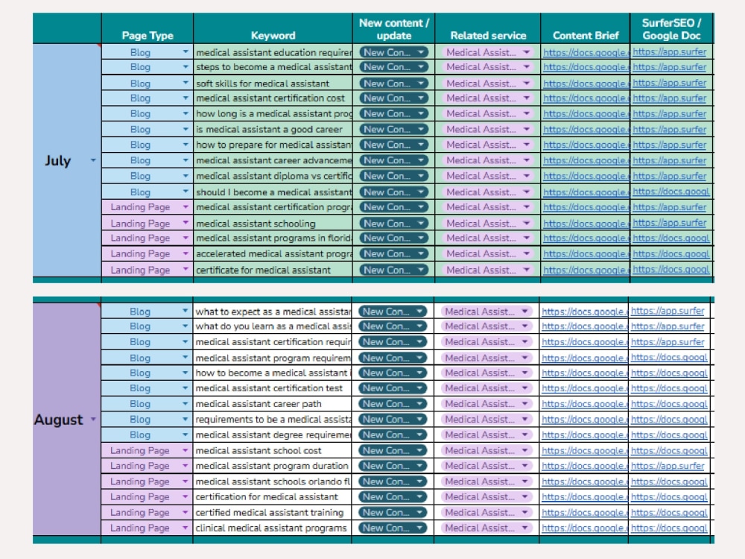745x559 pixels.
Task: Select keyword cell 'medical assistant schools orlando fl'
Action: click(x=272, y=481)
